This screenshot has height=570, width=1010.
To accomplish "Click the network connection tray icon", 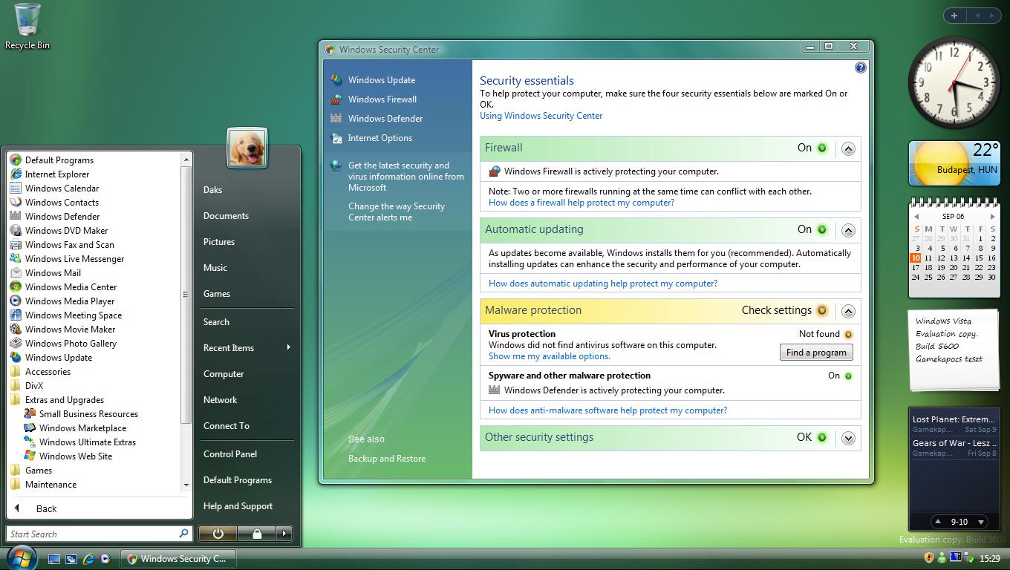I will click(x=956, y=557).
